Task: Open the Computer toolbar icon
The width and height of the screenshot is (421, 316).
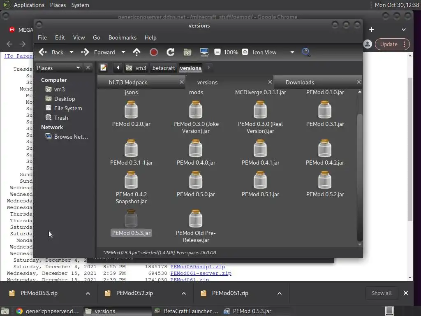Action: (204, 52)
